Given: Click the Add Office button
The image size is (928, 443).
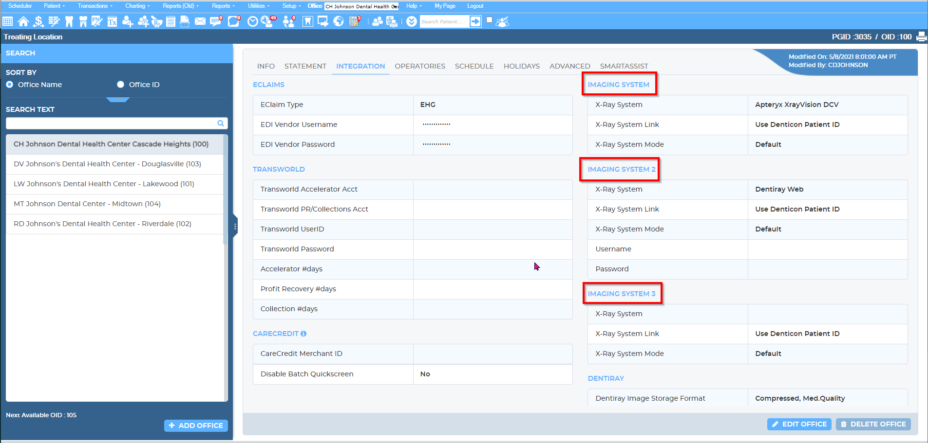Looking at the screenshot, I should click(196, 425).
